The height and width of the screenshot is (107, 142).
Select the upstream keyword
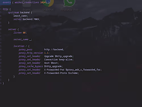click(x=13, y=13)
